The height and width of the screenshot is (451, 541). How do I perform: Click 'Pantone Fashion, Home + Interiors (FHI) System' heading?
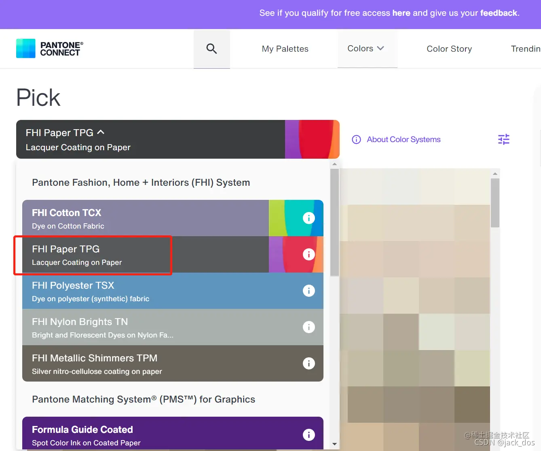click(x=141, y=182)
